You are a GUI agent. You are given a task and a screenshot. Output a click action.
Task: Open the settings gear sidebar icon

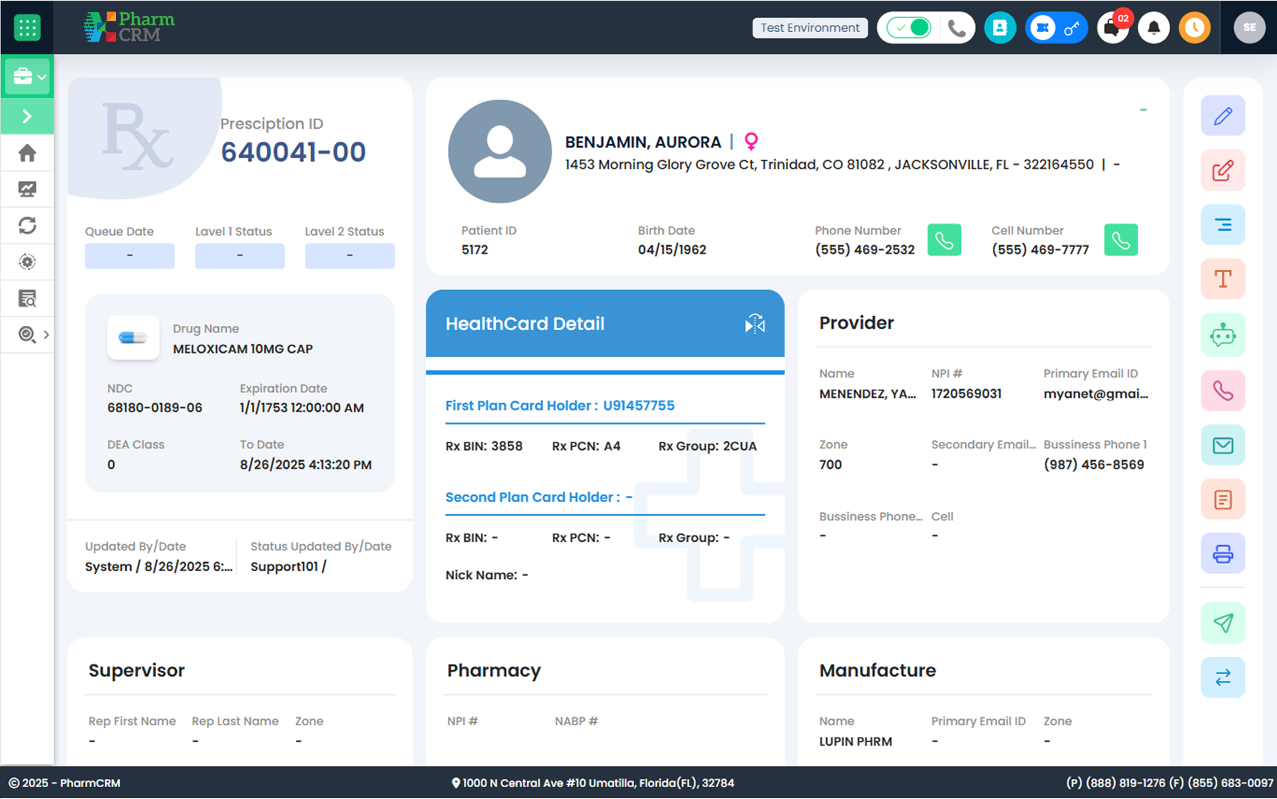[x=27, y=262]
